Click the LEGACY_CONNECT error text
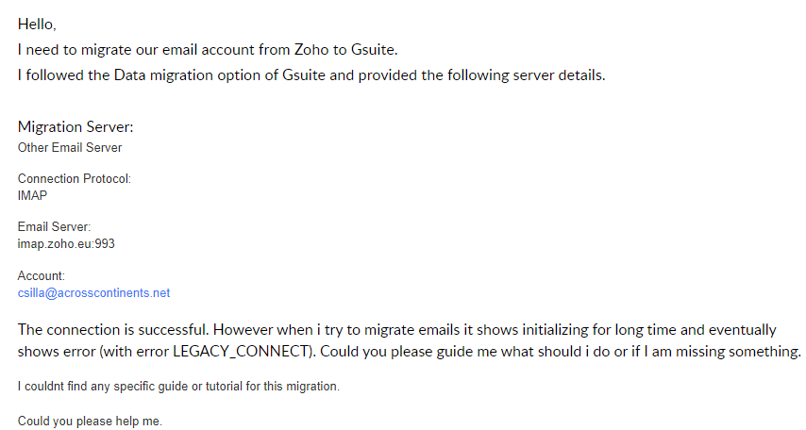The width and height of the screenshot is (806, 430). (241, 352)
